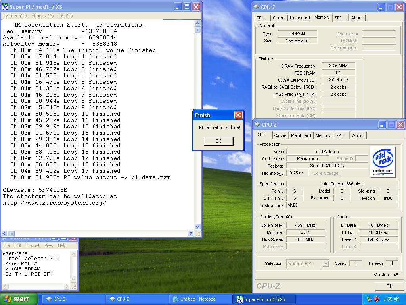Click the Intel Inside Celeron logo
This screenshot has width=406, height=305.
coord(383,162)
